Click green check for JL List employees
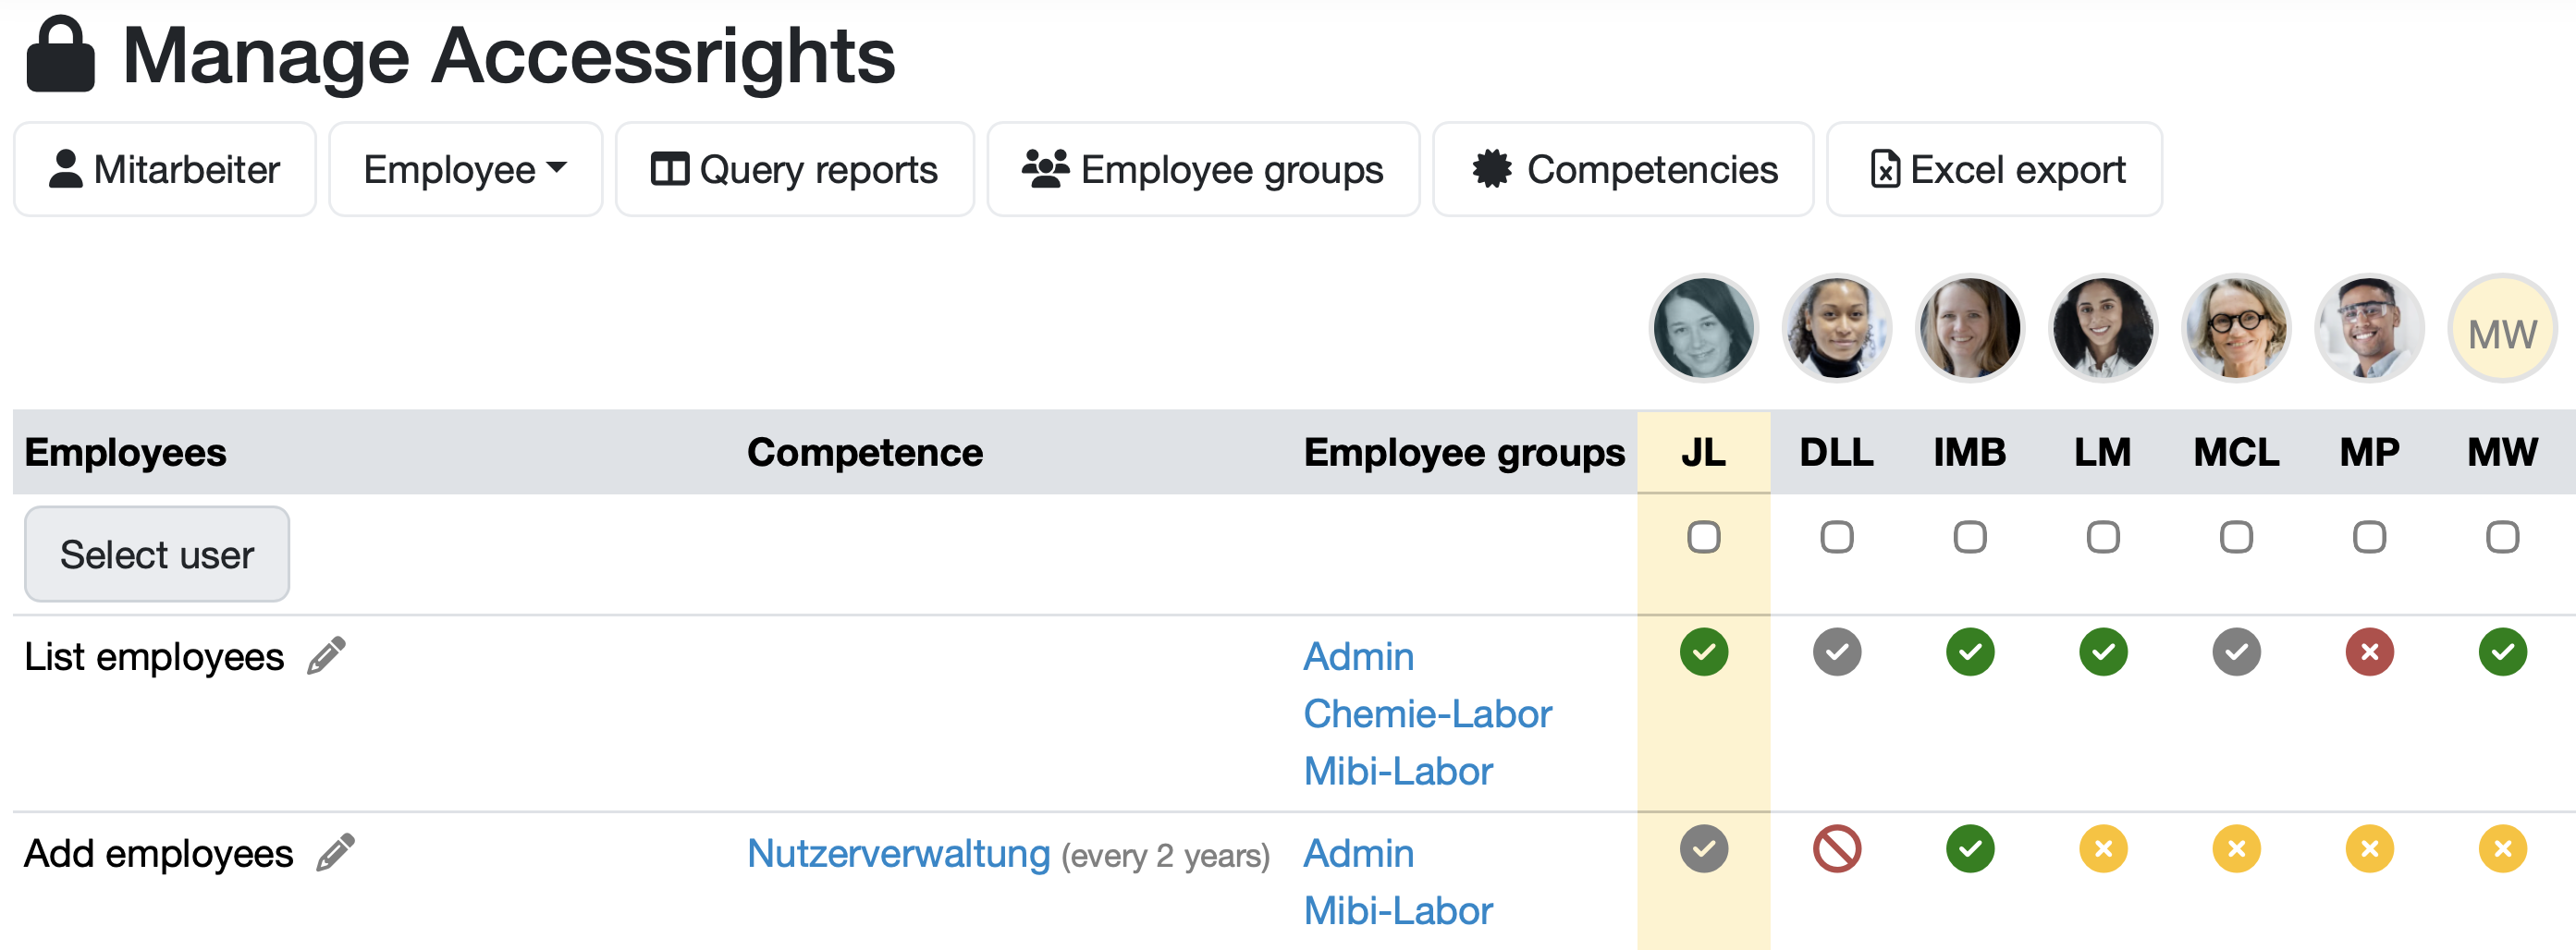Image resolution: width=2576 pixels, height=950 pixels. 1703,652
